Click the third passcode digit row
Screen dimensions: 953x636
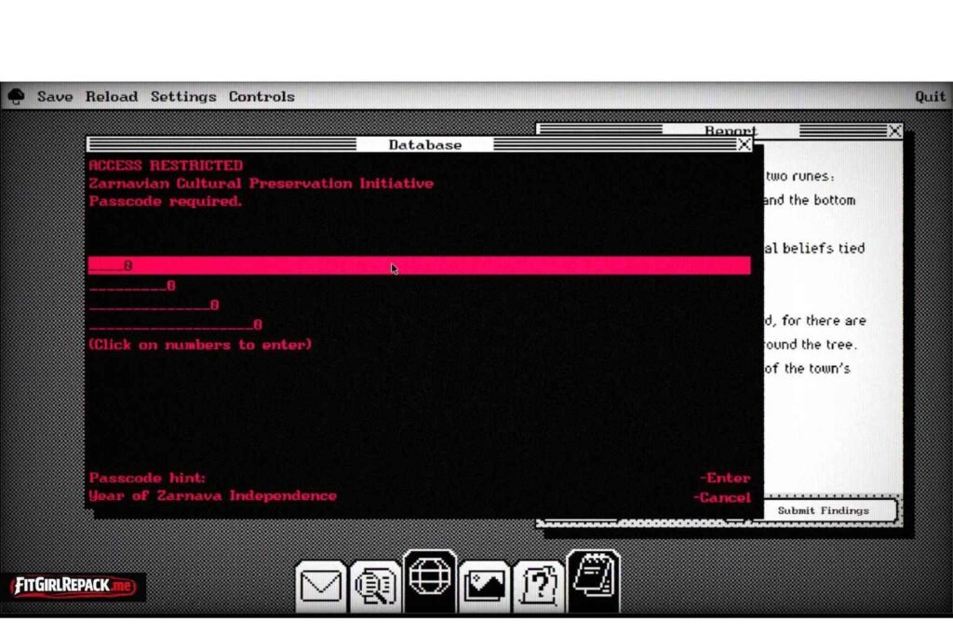(x=214, y=305)
